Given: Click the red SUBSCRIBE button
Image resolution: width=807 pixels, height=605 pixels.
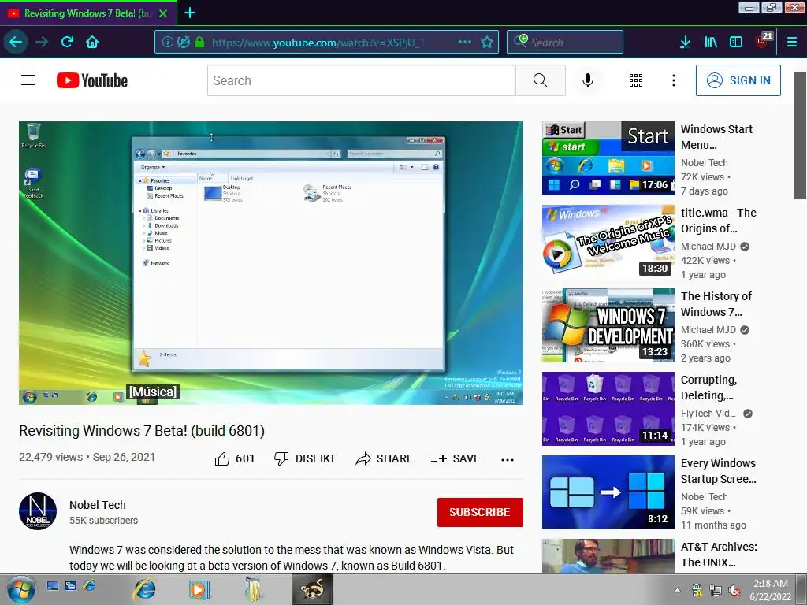Looking at the screenshot, I should pos(480,512).
